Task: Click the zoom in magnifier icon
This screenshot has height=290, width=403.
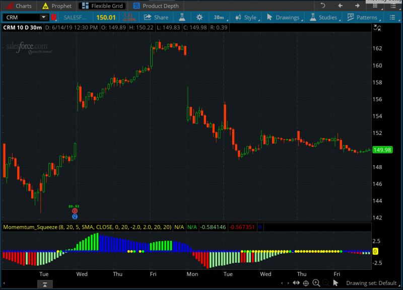Action: [x=316, y=283]
